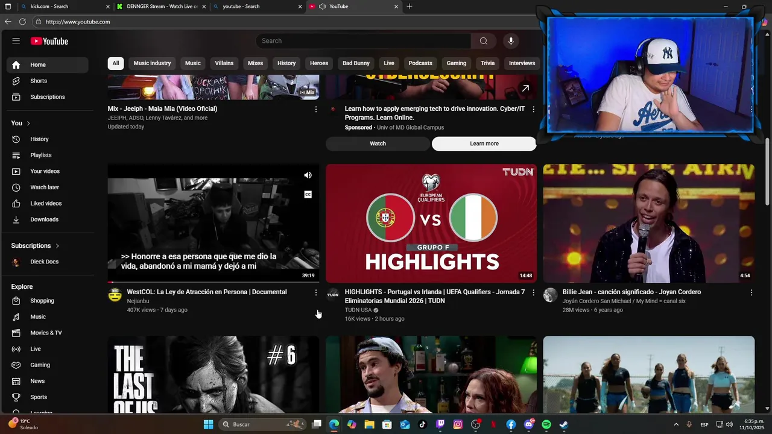Select the Interviews filter chip

(x=522, y=63)
